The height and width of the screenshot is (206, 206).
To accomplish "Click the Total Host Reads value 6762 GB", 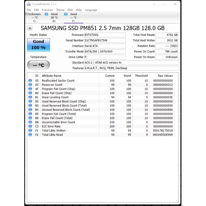I will pos(167,35).
